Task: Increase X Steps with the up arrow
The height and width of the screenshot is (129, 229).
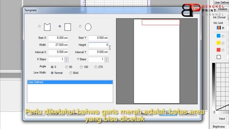Action: (x=66, y=58)
